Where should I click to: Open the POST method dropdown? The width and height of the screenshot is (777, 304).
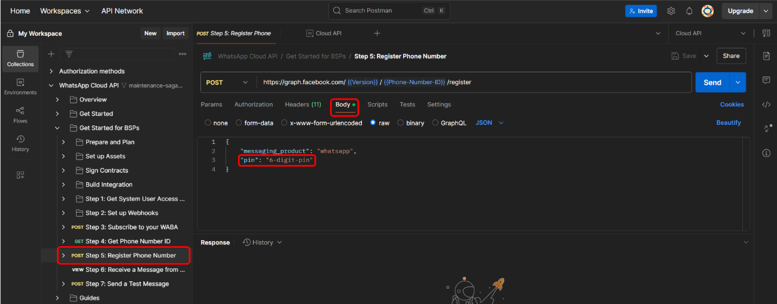pyautogui.click(x=227, y=82)
